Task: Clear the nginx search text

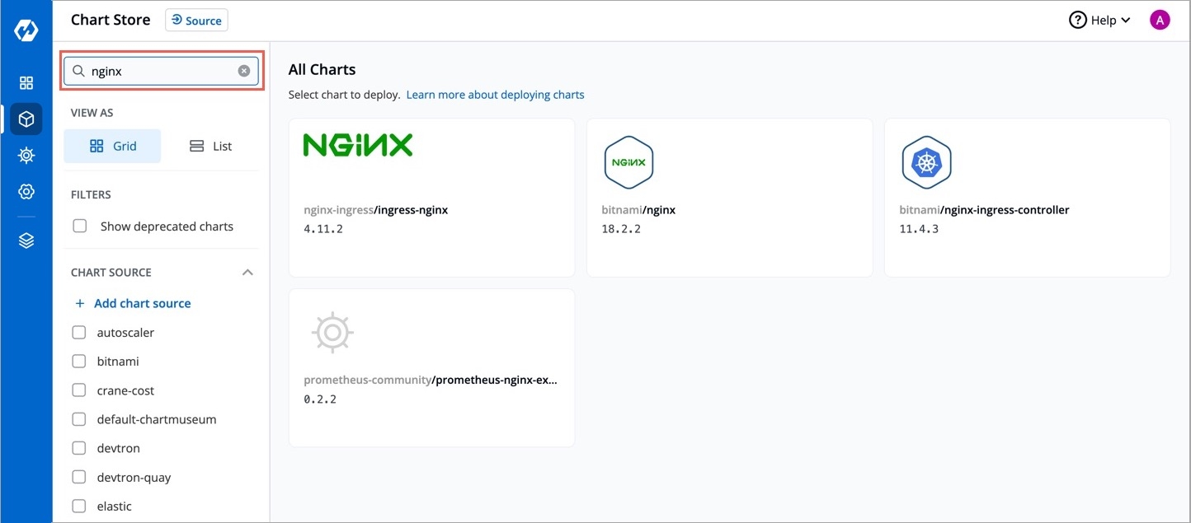Action: pyautogui.click(x=244, y=71)
